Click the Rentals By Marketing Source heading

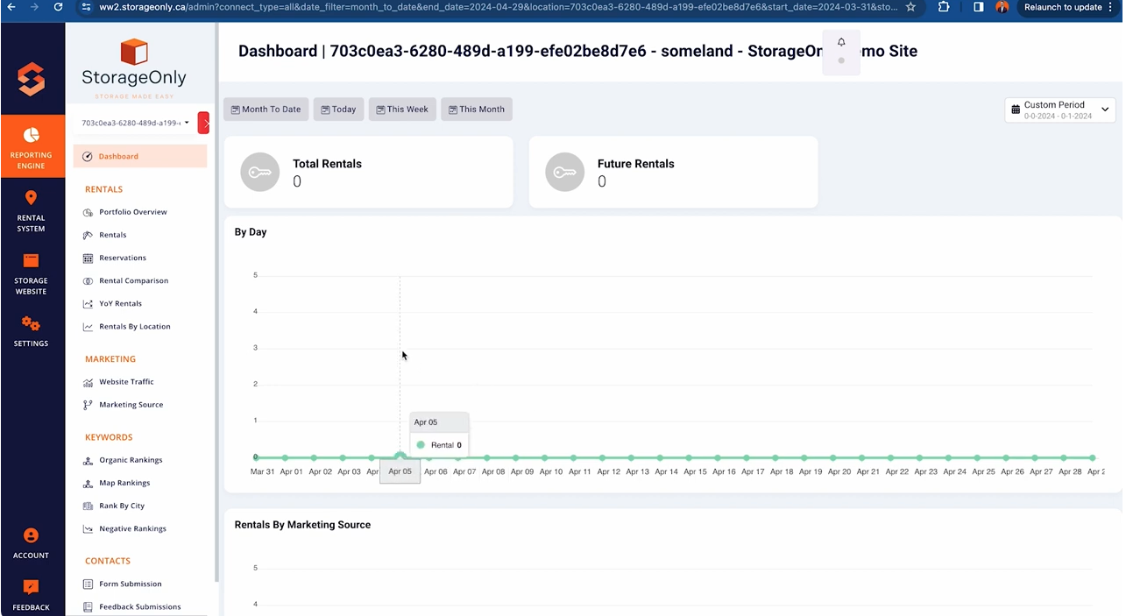[x=302, y=525]
